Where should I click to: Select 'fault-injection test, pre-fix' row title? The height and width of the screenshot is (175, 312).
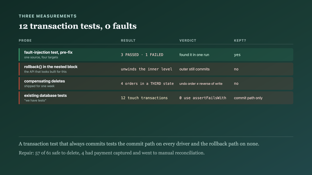pos(48,52)
